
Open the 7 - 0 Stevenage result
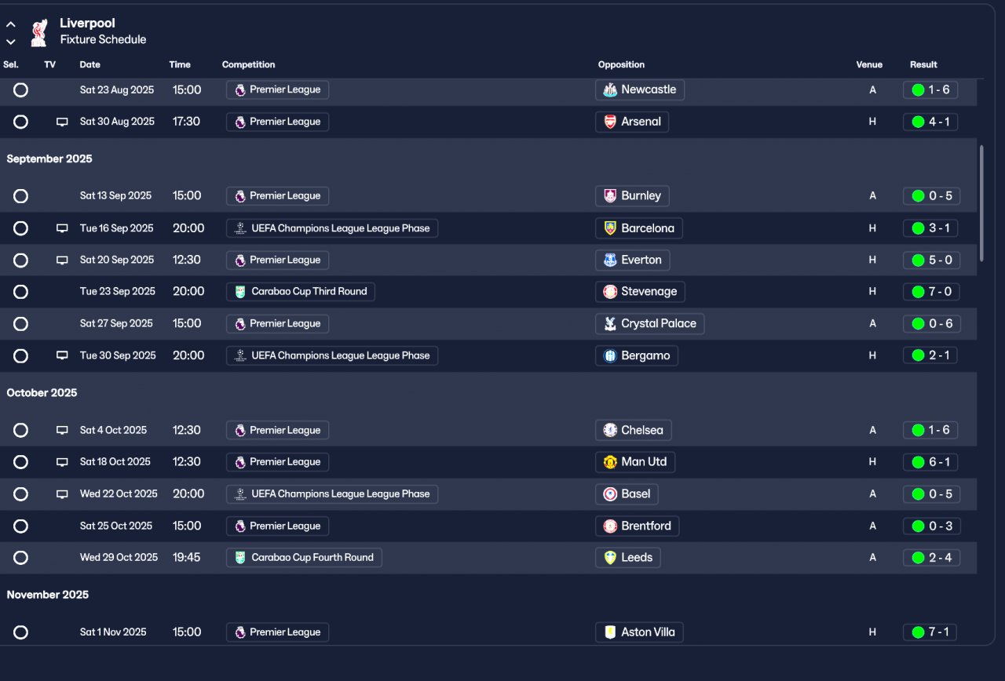coord(931,292)
